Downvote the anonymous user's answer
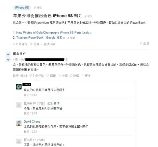Image resolution: width=158 pixels, height=147 pixels. pyautogui.click(x=8, y=60)
